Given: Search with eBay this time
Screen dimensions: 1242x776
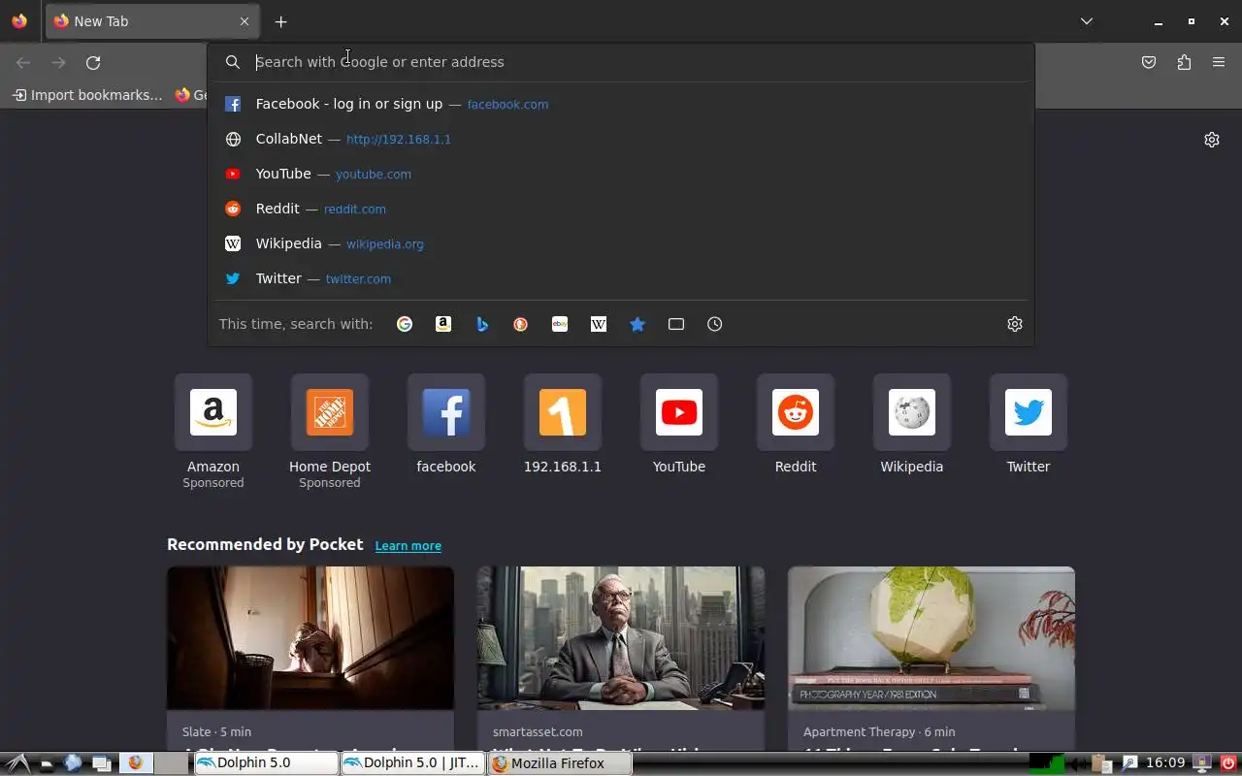Looking at the screenshot, I should pyautogui.click(x=560, y=324).
